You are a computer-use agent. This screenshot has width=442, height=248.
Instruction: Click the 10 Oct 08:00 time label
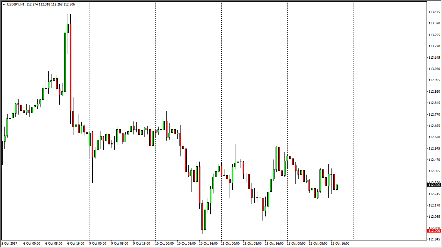pos(186,244)
